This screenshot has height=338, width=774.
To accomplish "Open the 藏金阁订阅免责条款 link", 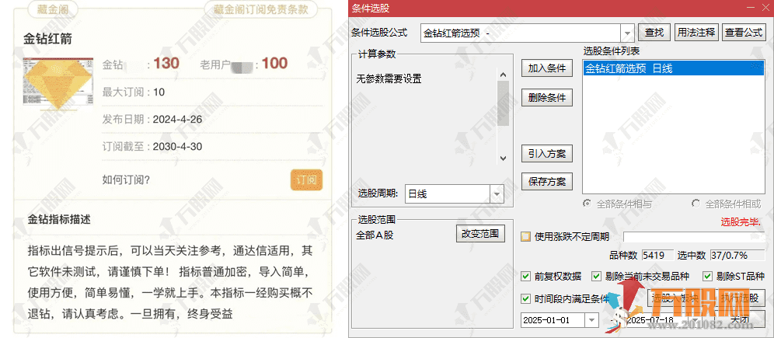I will pyautogui.click(x=260, y=9).
